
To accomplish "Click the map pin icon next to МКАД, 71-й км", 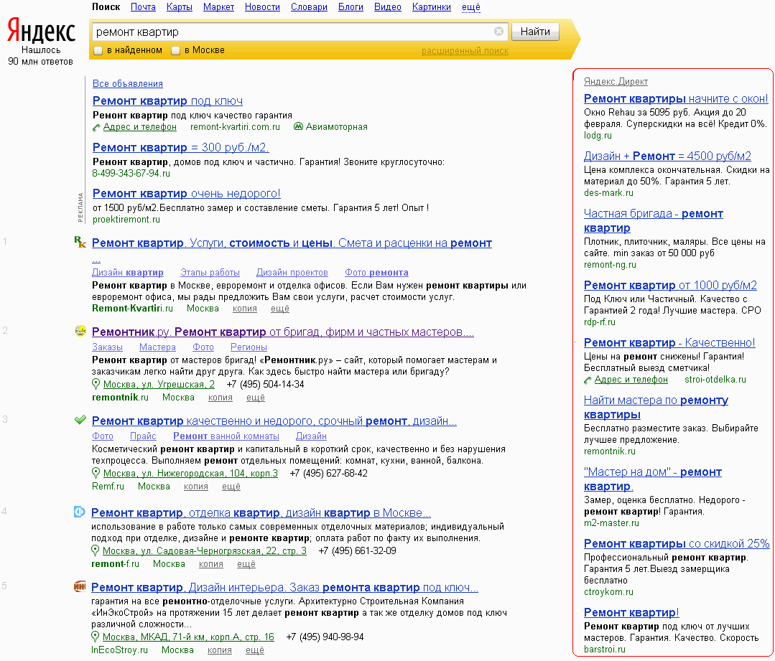I will pos(96,637).
